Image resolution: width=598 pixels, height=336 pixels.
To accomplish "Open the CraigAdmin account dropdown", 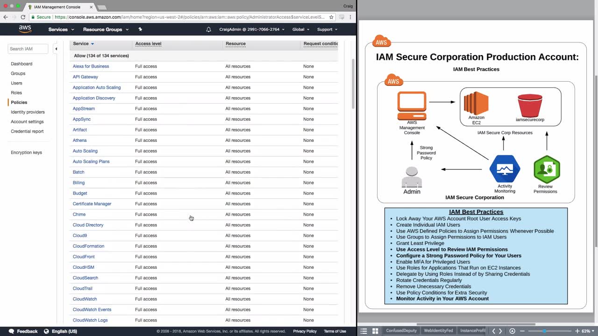I will (x=252, y=29).
